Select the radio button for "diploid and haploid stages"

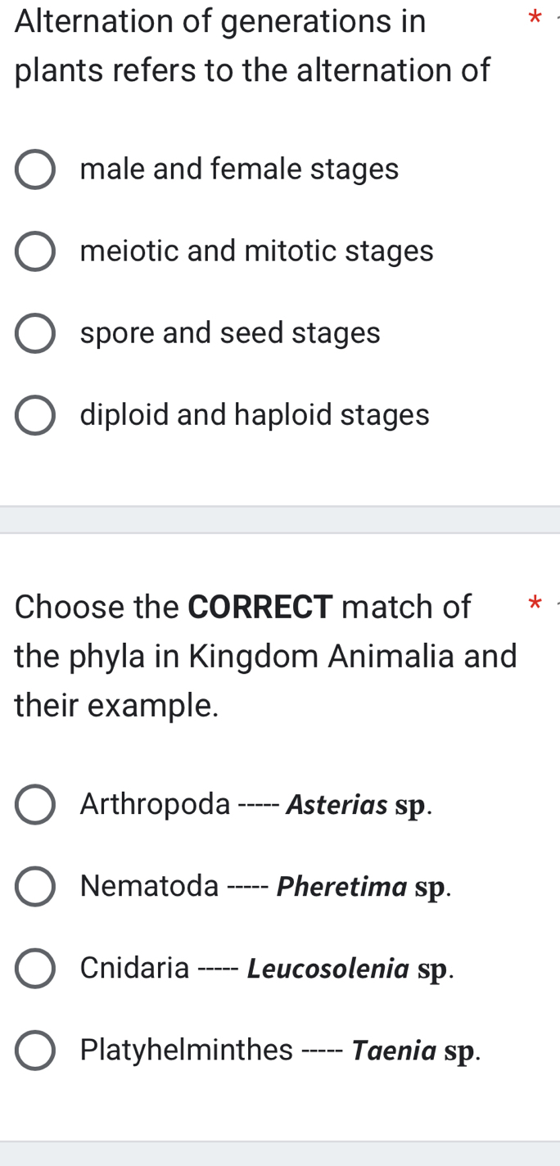(x=34, y=415)
